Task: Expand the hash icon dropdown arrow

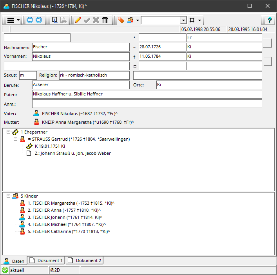Action: 200,20
